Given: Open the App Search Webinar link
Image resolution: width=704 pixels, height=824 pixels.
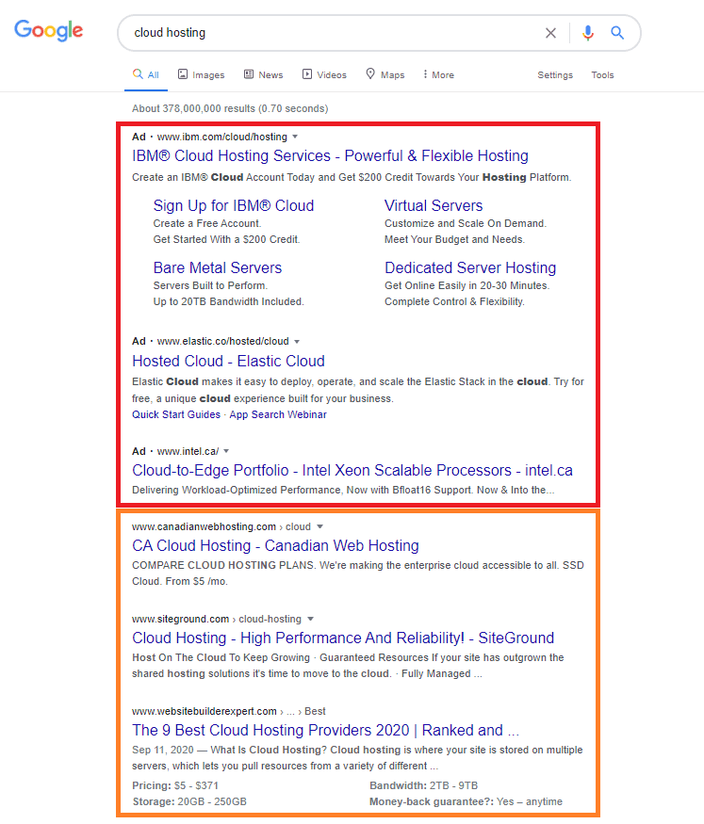Looking at the screenshot, I should 278,414.
